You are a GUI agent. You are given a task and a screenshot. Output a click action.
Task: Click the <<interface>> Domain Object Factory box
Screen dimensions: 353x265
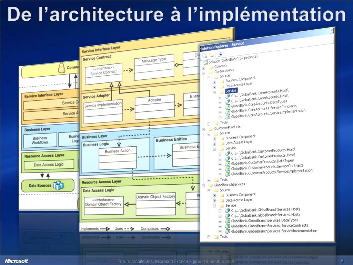pos(104,205)
